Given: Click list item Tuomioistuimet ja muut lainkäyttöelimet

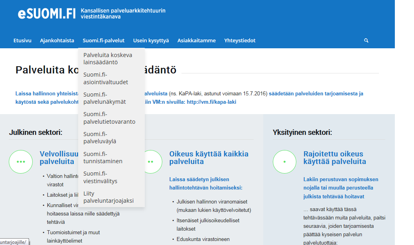Looking at the screenshot, I should [73, 237].
